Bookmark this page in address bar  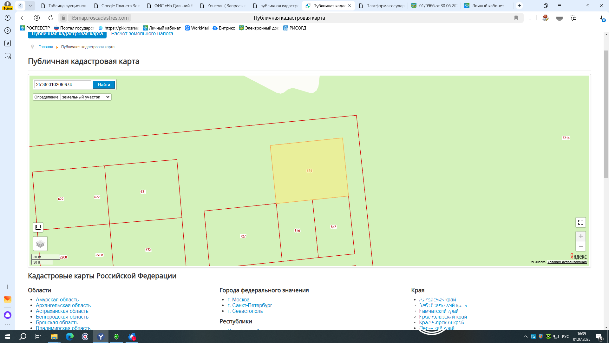(516, 18)
